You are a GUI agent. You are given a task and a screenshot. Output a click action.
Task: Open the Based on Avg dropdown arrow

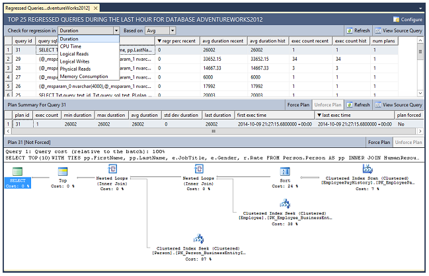click(x=173, y=30)
